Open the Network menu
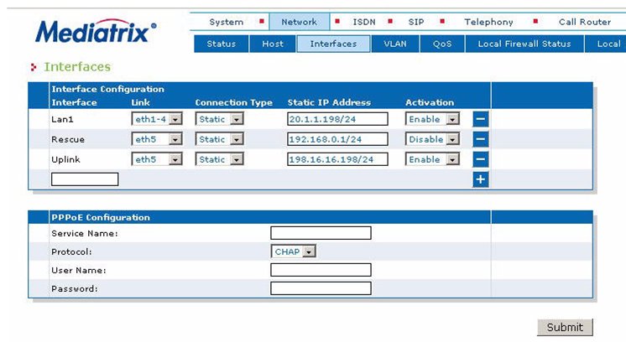Screen dimensions: 626x342 point(299,22)
